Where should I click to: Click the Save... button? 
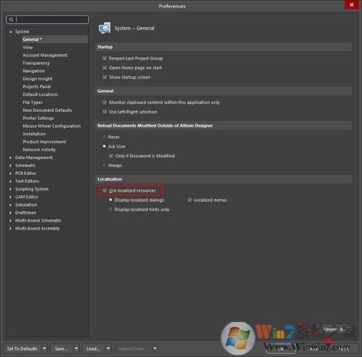[61, 348]
